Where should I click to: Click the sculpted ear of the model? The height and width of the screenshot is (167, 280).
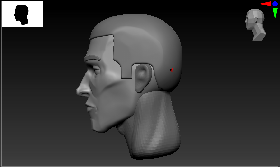tap(143, 78)
